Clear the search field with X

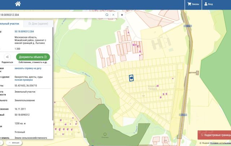click(113, 15)
